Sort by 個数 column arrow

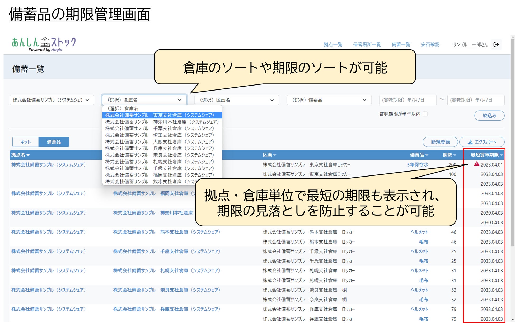[x=455, y=155]
